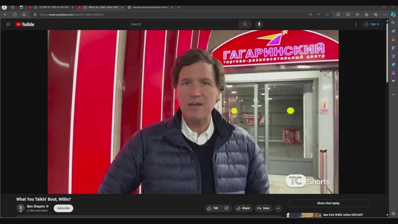The width and height of the screenshot is (398, 224).
Task: Go to browser home page
Action: [24, 14]
